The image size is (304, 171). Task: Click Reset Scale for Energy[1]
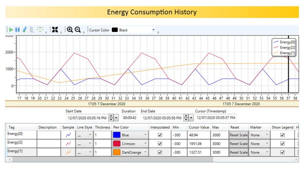(x=239, y=152)
